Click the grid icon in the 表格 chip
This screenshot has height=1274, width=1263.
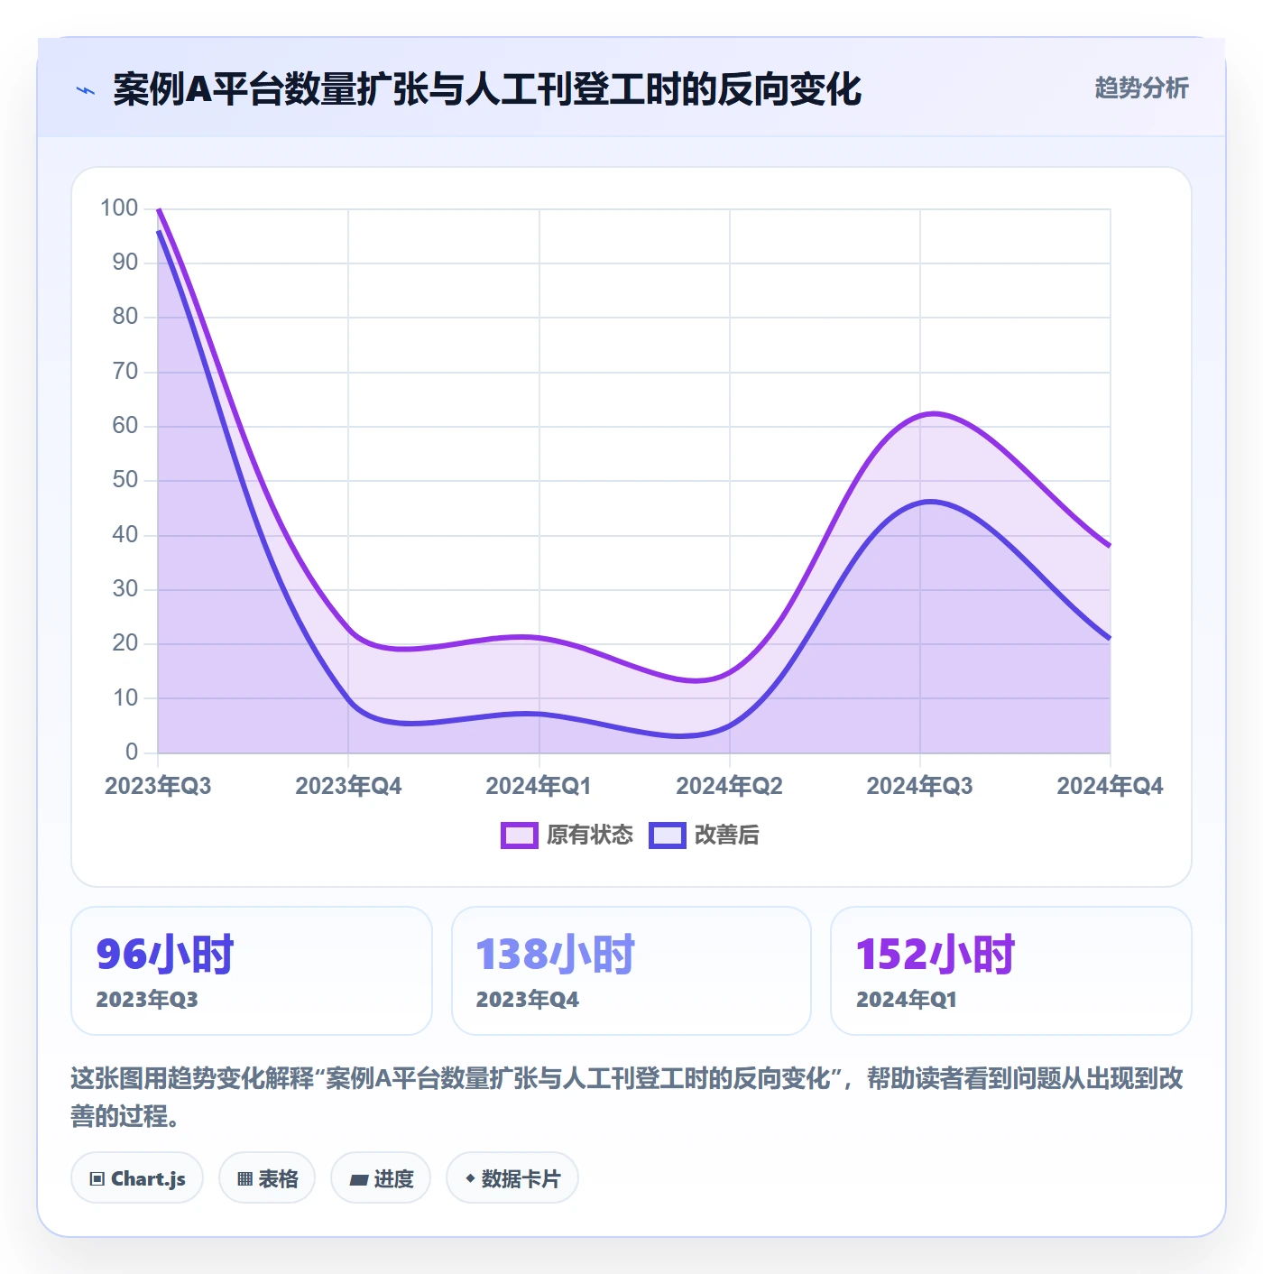coord(244,1178)
